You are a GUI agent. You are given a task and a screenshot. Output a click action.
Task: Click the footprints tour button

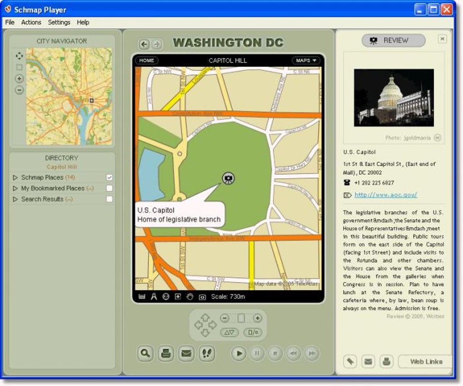[207, 353]
